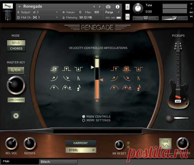Open the wrench instrument edit icon
194x165 pixels.
(8, 6)
